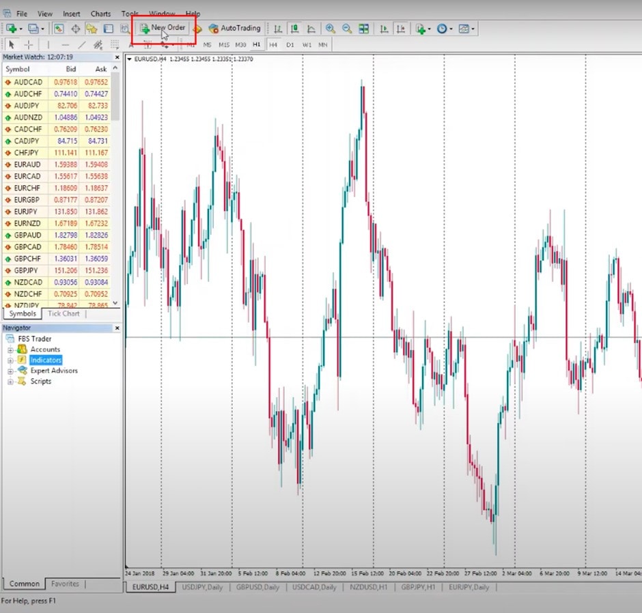Expand the Expert Advisors node
This screenshot has height=613, width=642.
click(11, 371)
